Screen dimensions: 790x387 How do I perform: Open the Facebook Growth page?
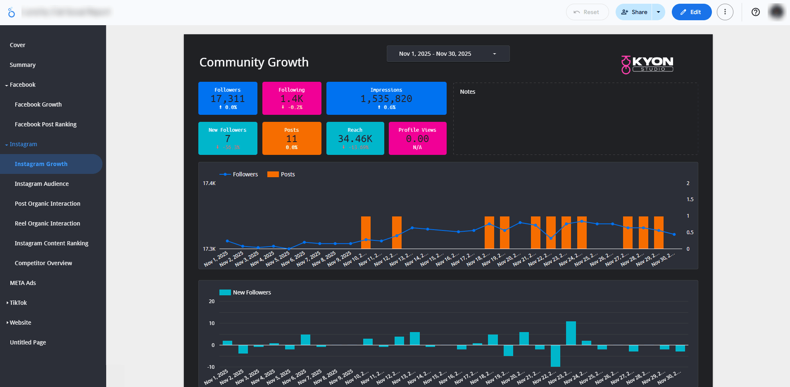point(38,104)
